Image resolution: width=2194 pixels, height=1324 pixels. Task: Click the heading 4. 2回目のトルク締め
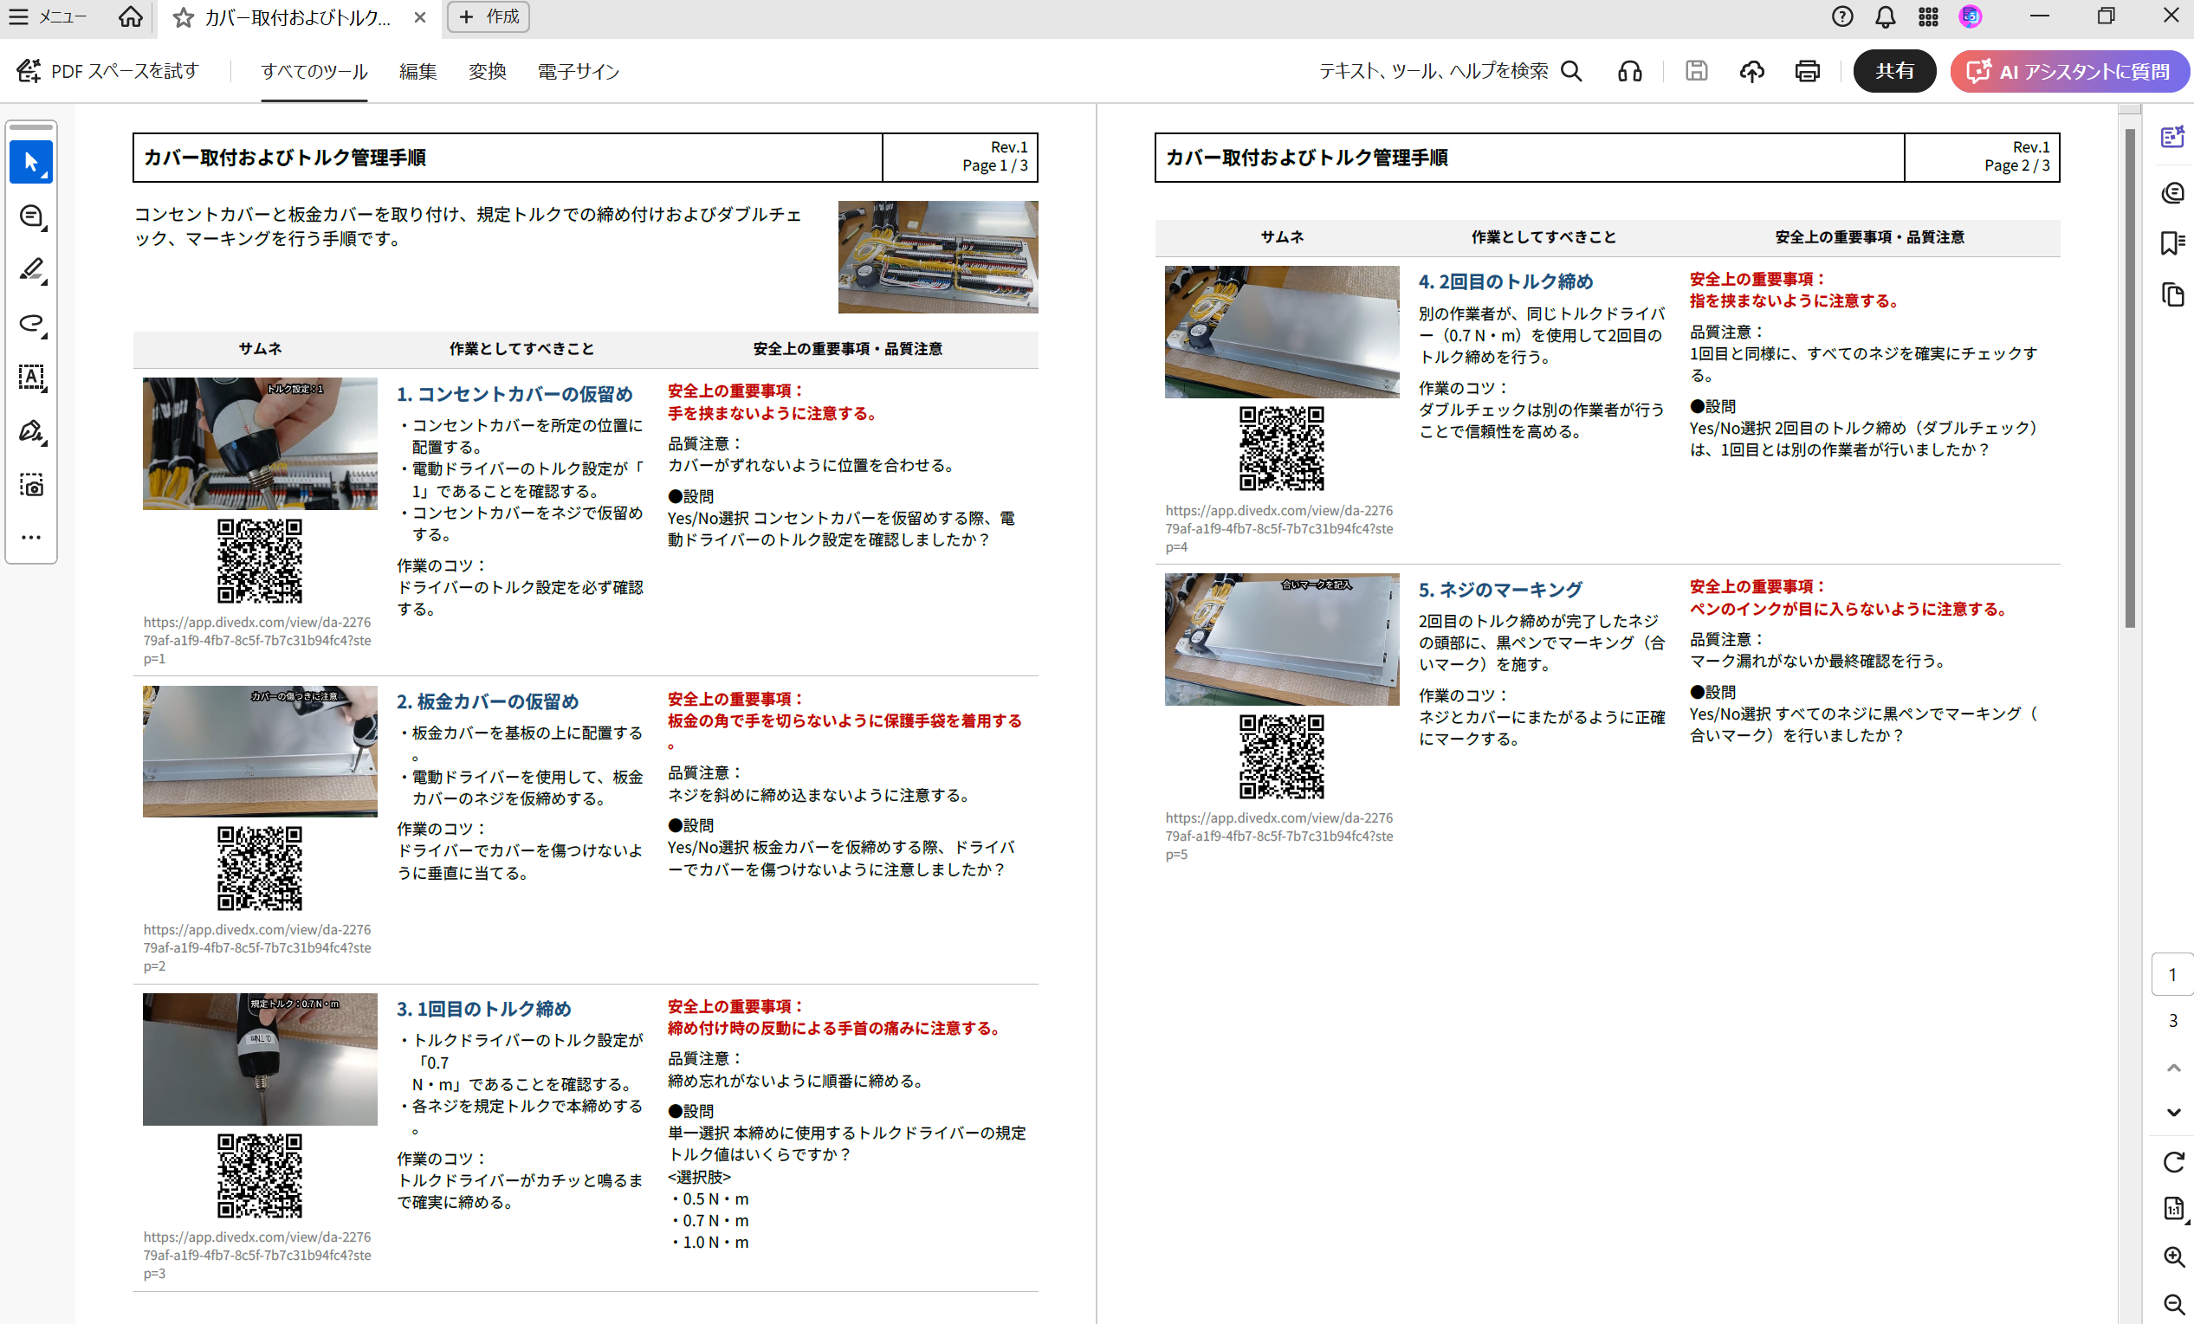[1505, 281]
